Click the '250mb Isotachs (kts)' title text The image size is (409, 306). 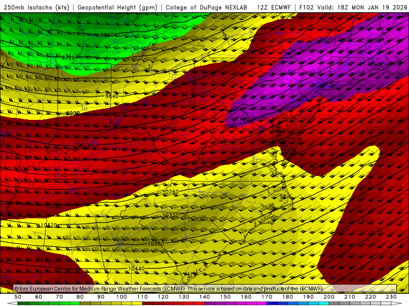tap(36, 8)
